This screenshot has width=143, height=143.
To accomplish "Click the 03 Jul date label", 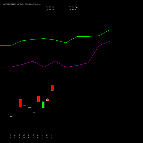I will click(x=51, y=136).
